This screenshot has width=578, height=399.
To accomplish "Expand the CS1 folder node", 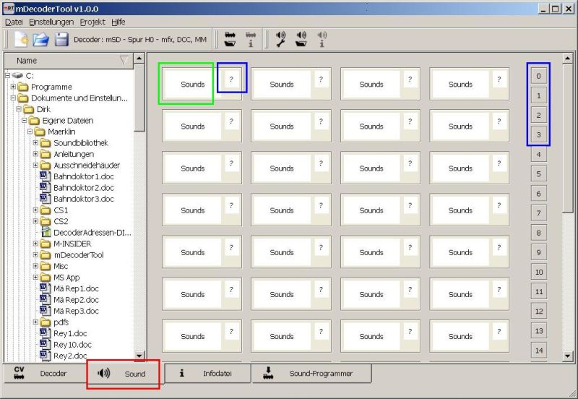I will click(x=35, y=210).
